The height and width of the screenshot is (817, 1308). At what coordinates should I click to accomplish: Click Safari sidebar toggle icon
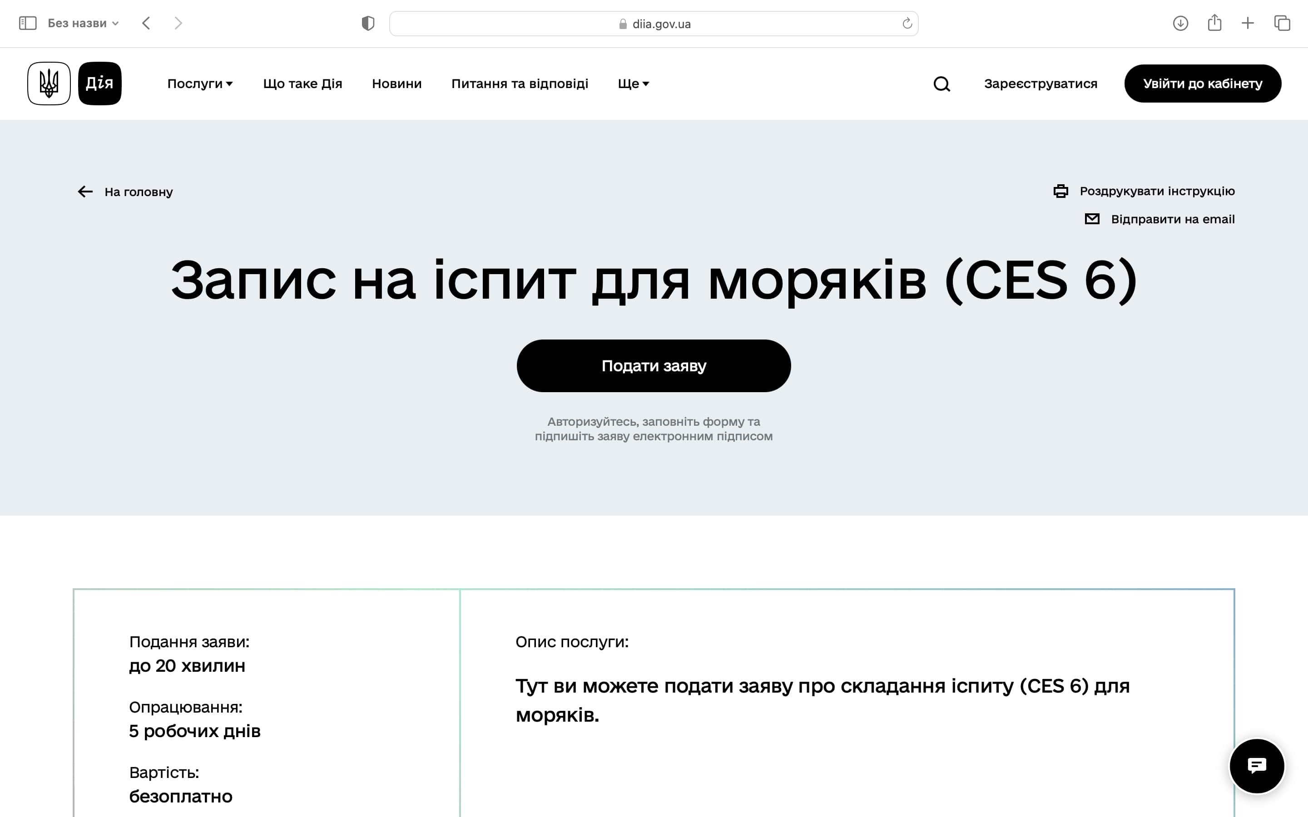[x=28, y=23]
